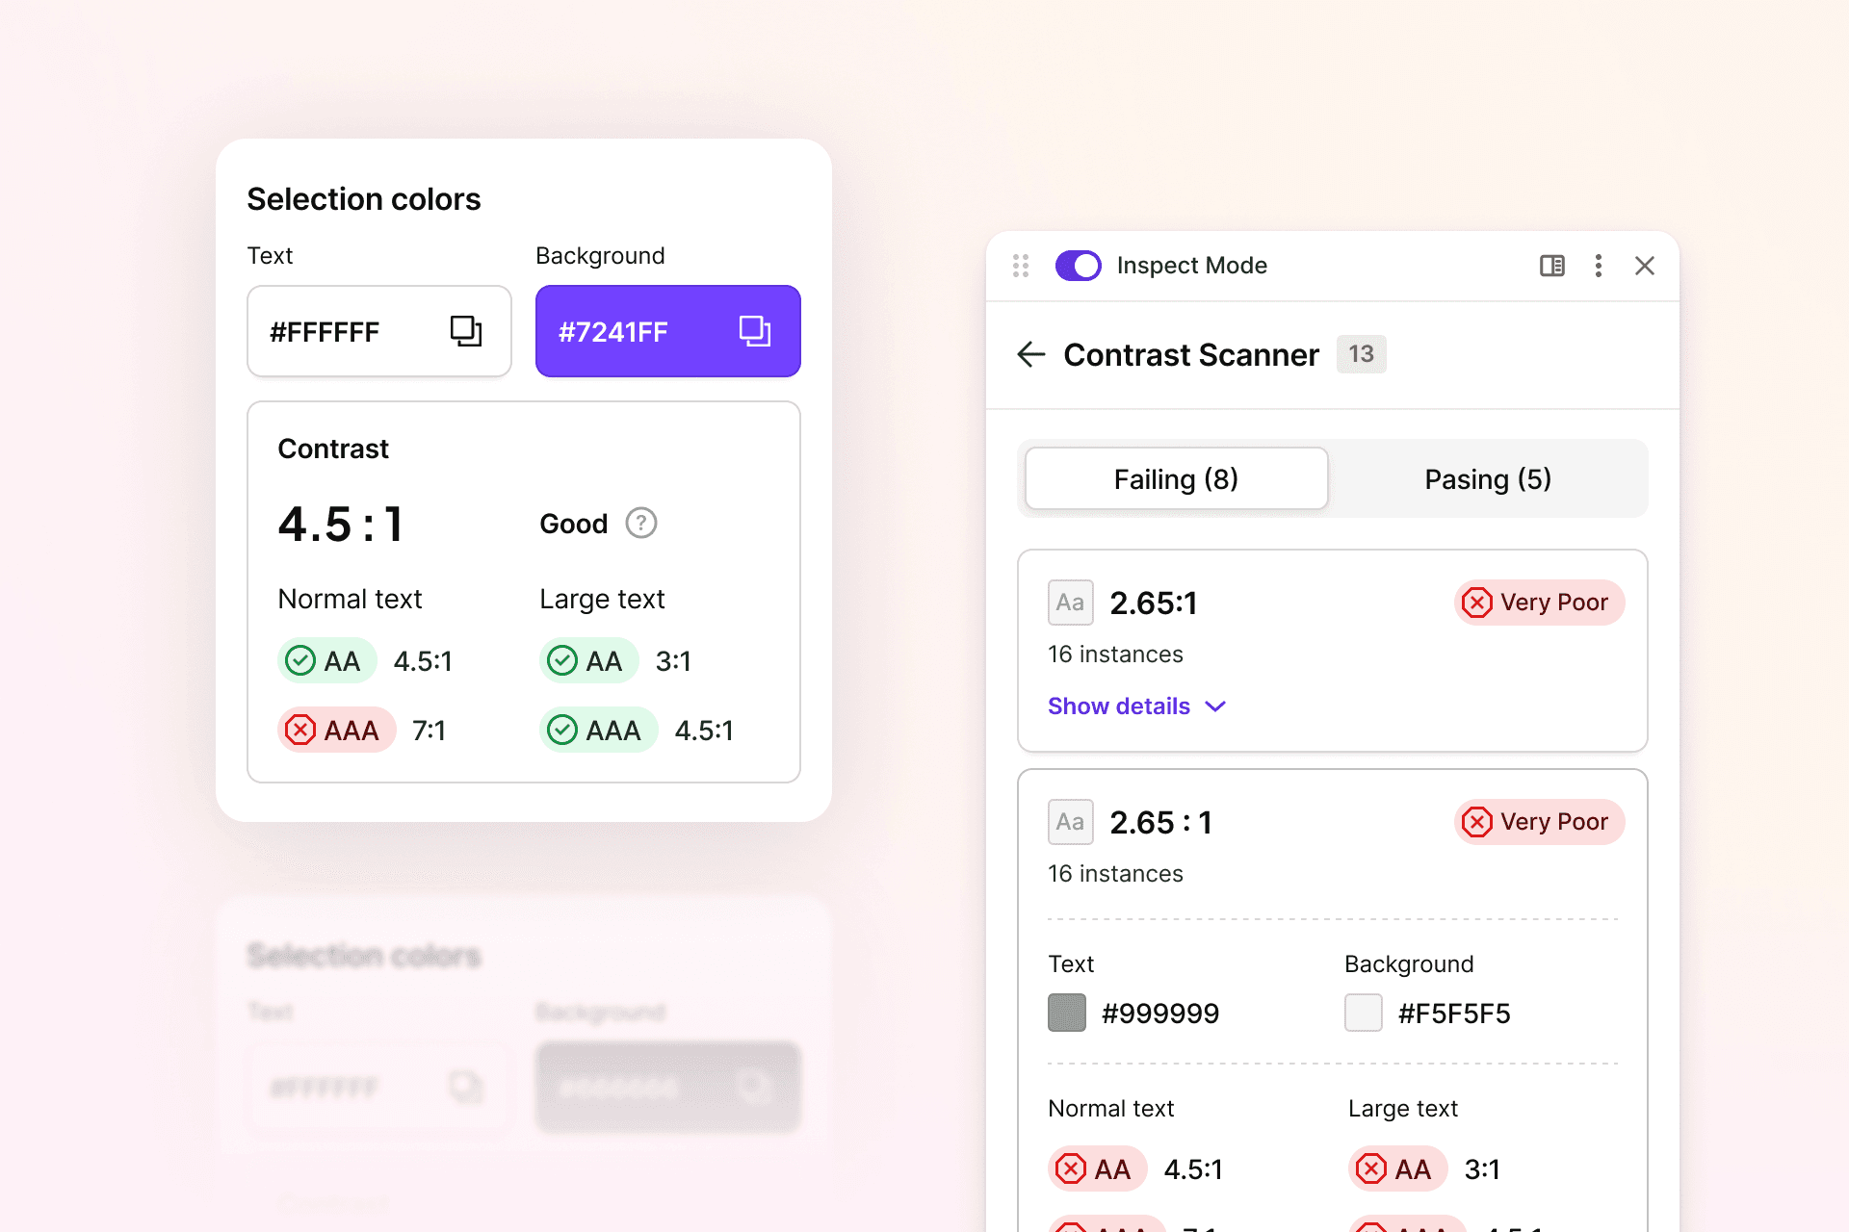Image resolution: width=1849 pixels, height=1232 pixels.
Task: Select the Passing (5) tab
Action: tap(1486, 477)
